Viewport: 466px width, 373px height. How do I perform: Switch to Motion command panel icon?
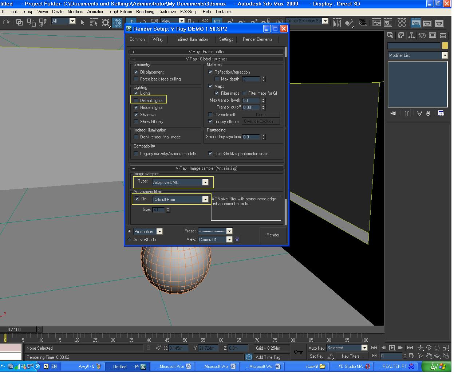(422, 35)
